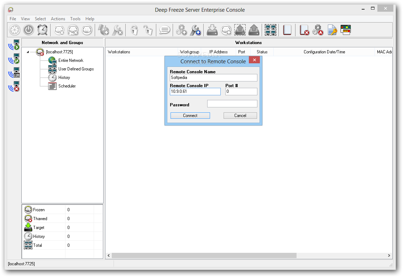
Task: Click sidebar connection icon with red X
Action: click(x=14, y=86)
